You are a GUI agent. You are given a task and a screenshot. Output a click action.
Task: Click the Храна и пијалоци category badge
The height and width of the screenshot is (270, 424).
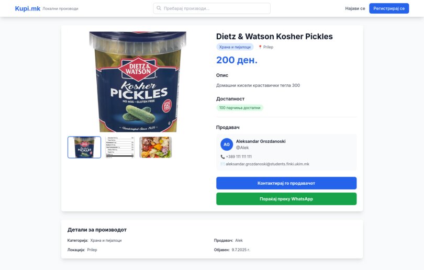[235, 47]
